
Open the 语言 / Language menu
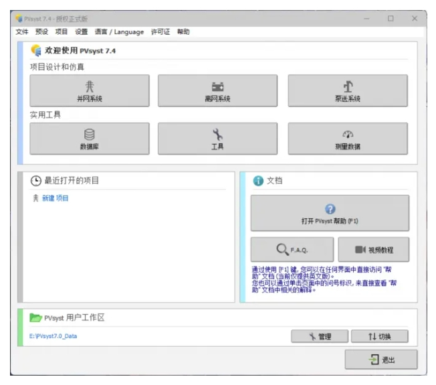(119, 31)
